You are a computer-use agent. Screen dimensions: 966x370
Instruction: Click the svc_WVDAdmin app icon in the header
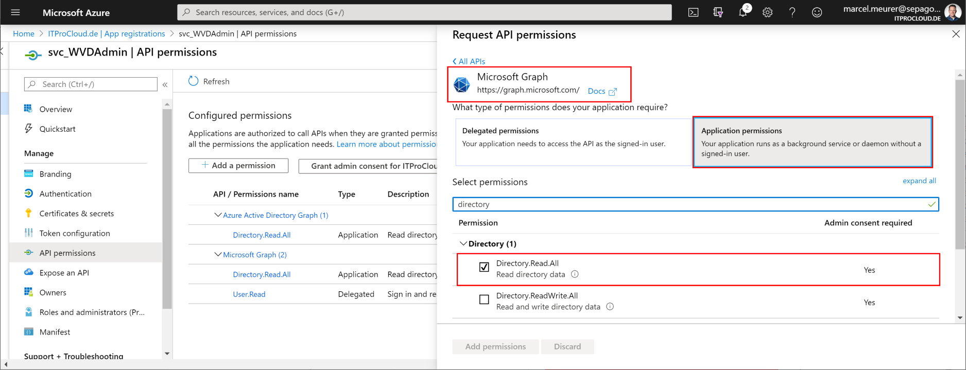33,55
